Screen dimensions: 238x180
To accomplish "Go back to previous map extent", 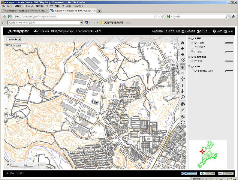I will [x=182, y=49].
